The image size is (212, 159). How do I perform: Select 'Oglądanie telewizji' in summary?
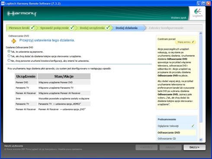[x=168, y=126]
